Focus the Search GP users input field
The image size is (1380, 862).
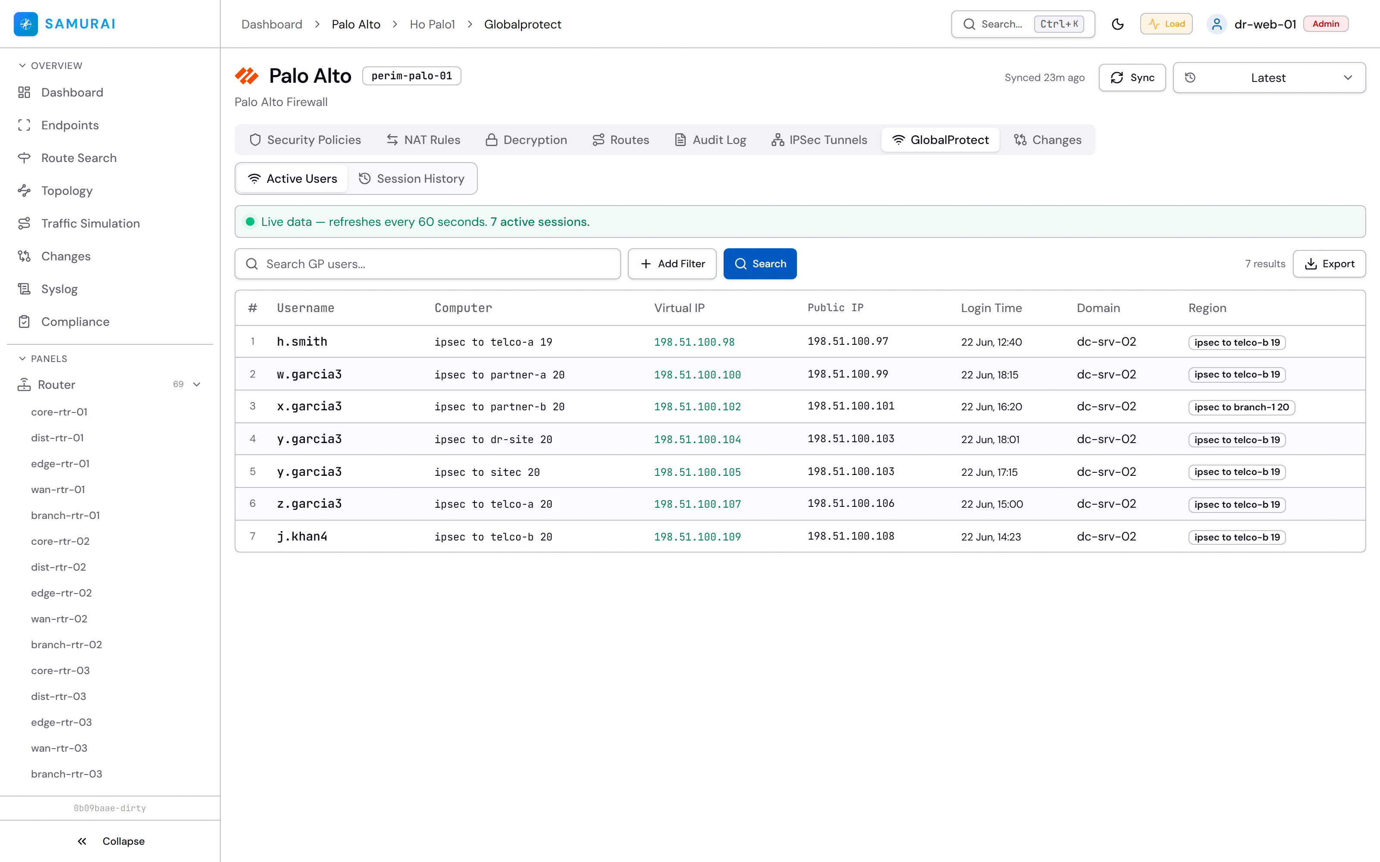(428, 264)
